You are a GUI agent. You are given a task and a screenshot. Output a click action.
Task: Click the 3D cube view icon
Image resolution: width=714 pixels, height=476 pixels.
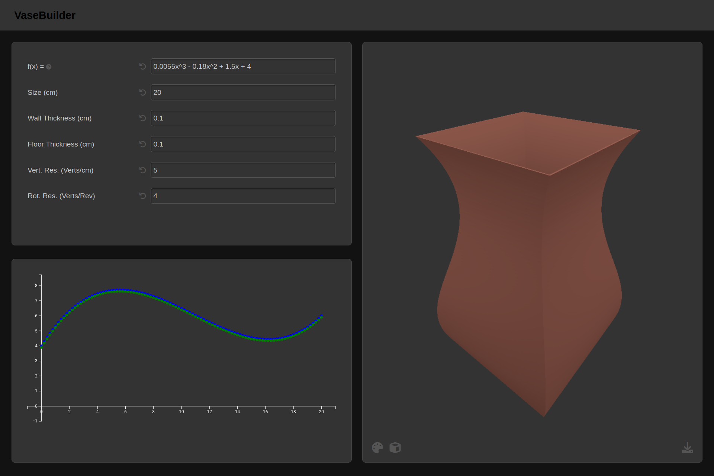(x=395, y=447)
